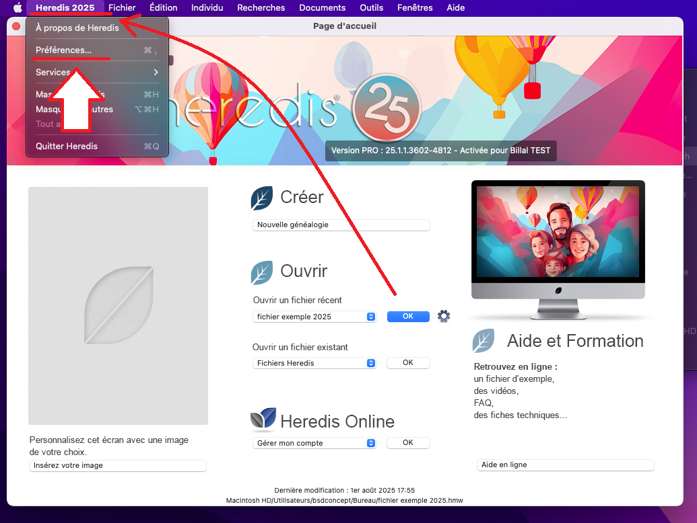Open the Documents menu
Viewport: 697px width, 523px height.
[322, 8]
